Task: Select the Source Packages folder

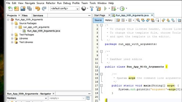Action: (28, 23)
